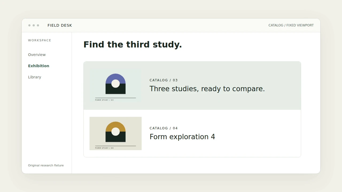Open the Overview workspace item
Screen dimensions: 342x192
[37, 55]
